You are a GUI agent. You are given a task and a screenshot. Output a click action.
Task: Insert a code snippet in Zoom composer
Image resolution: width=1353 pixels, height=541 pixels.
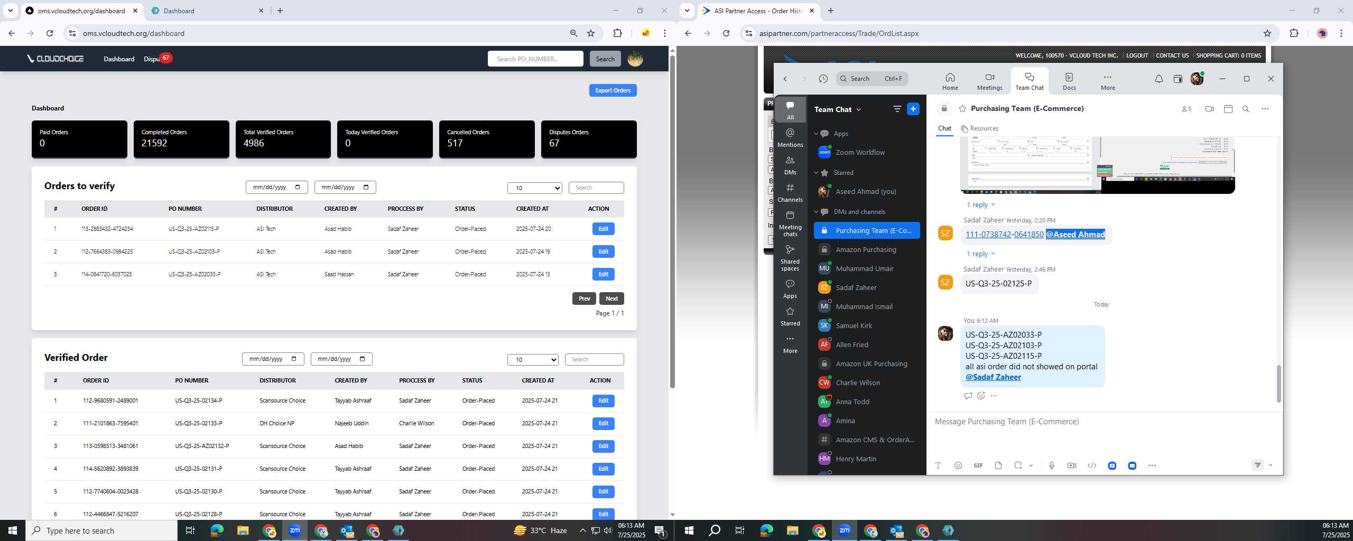pos(1092,465)
